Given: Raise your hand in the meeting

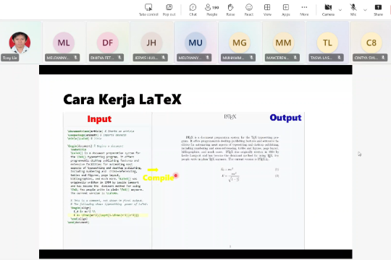Looking at the screenshot, I should (x=230, y=10).
